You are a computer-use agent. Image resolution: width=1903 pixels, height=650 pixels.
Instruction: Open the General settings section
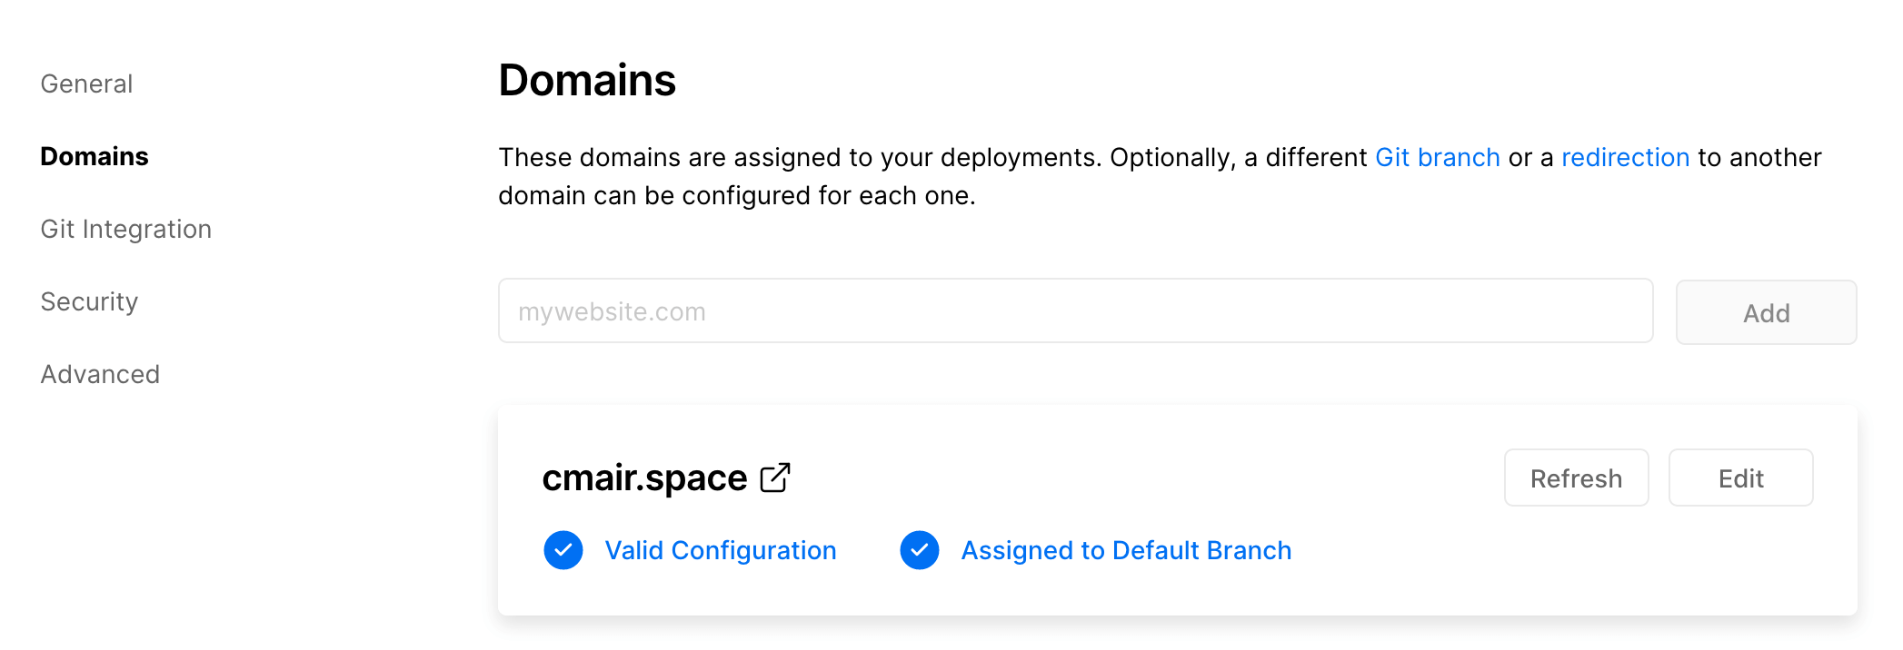(86, 84)
